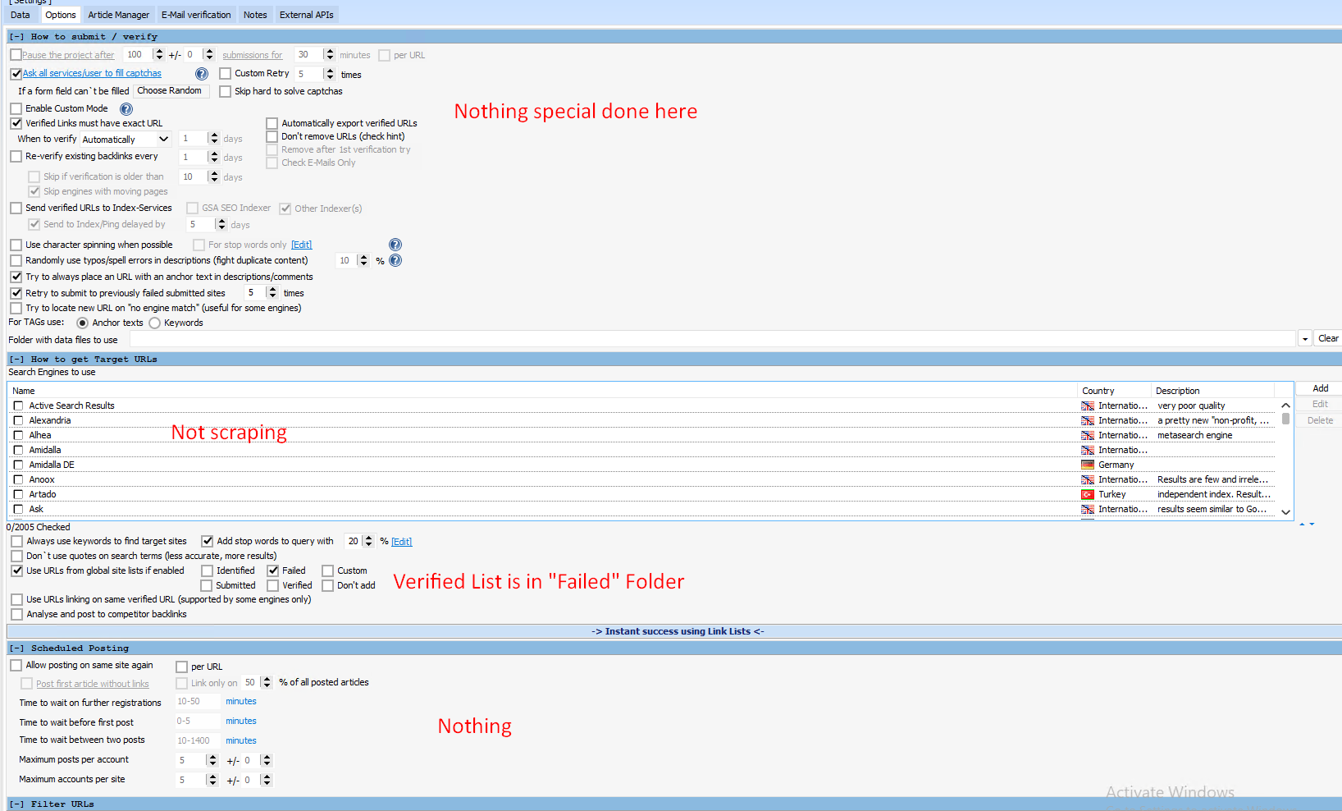This screenshot has height=811, width=1342.
Task: Expand or collapse the Filter URLs section
Action: (16, 804)
